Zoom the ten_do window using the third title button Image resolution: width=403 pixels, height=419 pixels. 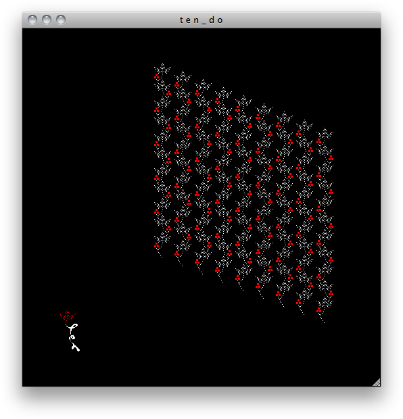[61, 20]
